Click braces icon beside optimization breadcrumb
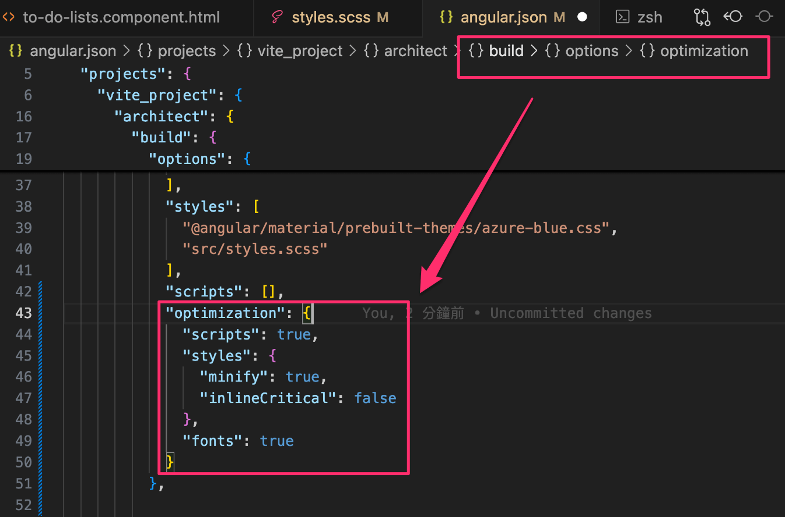 tap(647, 51)
